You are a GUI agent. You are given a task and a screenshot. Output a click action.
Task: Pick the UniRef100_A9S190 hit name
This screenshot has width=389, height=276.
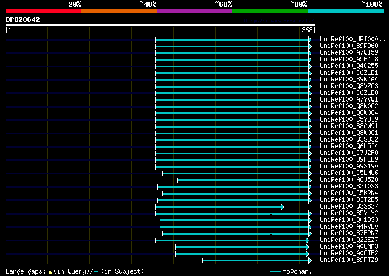(349, 167)
